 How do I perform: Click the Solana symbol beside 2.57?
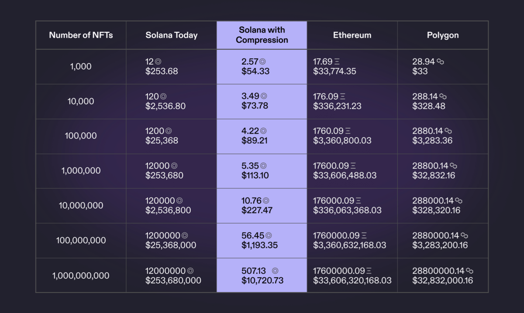(x=262, y=62)
